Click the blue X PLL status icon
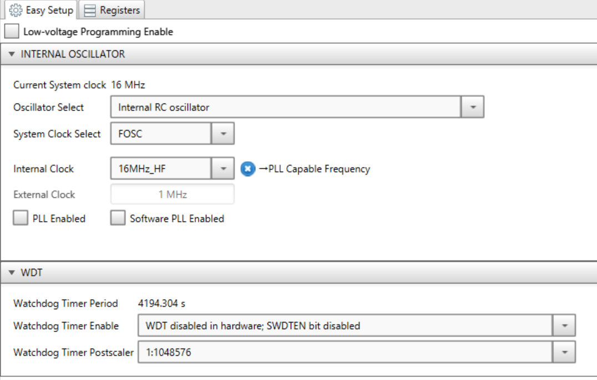The width and height of the screenshot is (597, 380). click(248, 169)
